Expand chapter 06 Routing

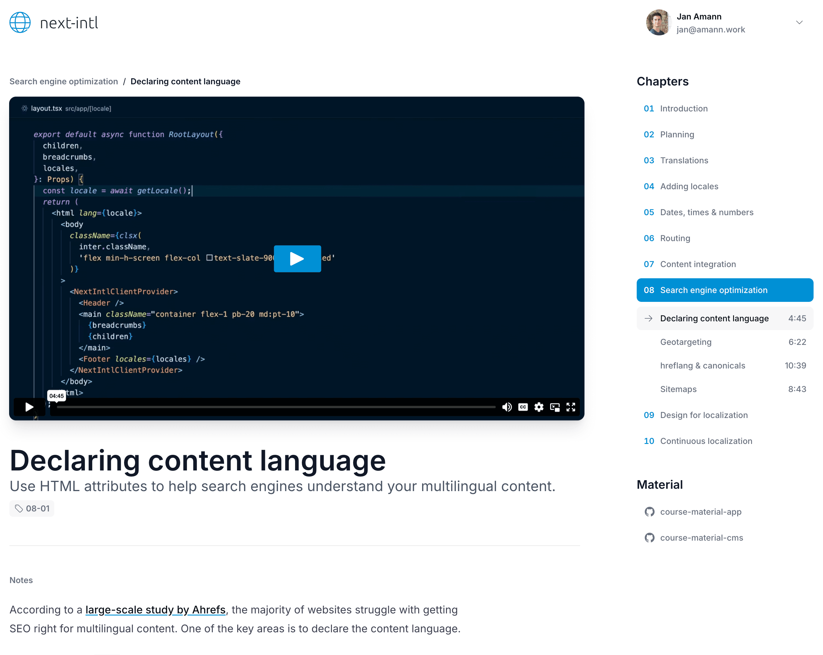[674, 238]
